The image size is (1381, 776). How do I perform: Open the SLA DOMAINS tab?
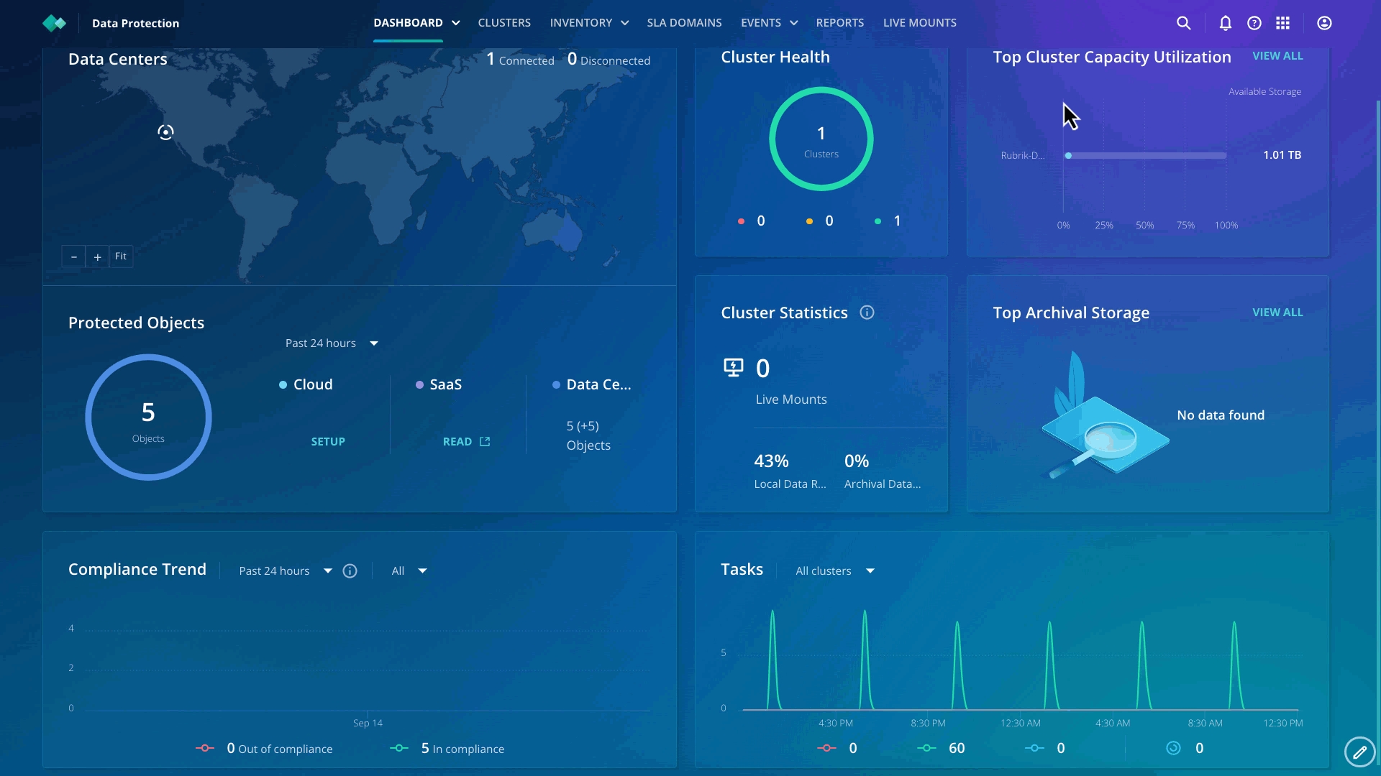[684, 23]
